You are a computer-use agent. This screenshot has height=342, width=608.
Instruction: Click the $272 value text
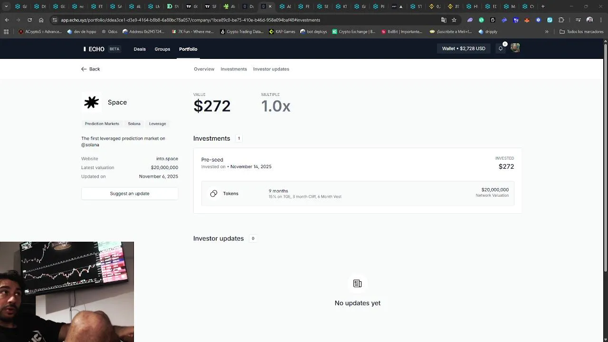click(212, 106)
